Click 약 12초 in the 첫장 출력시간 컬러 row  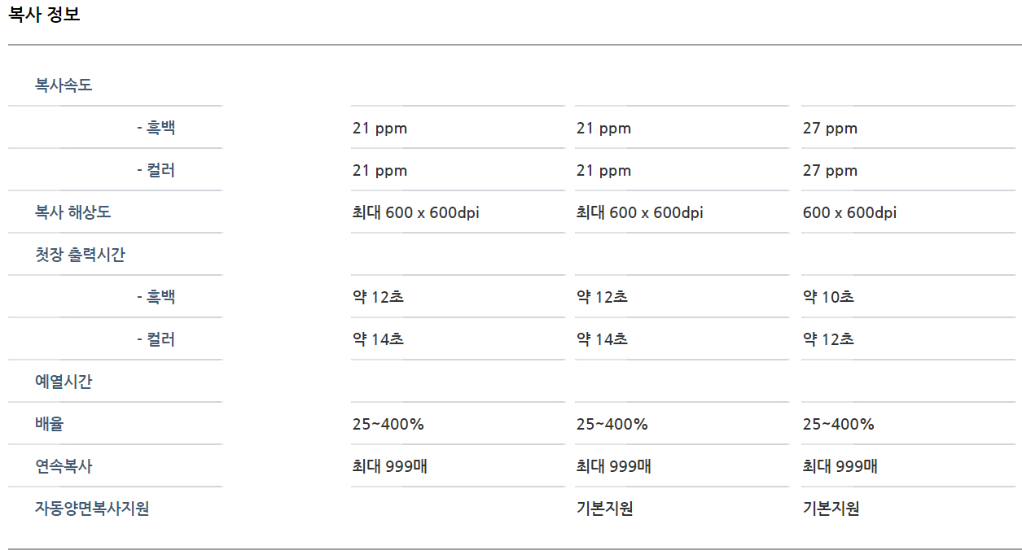click(x=828, y=339)
